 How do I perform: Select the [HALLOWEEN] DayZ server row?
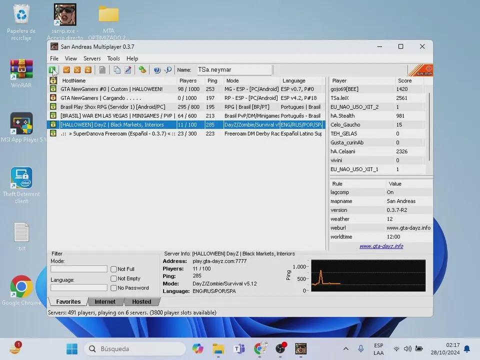tap(186, 124)
